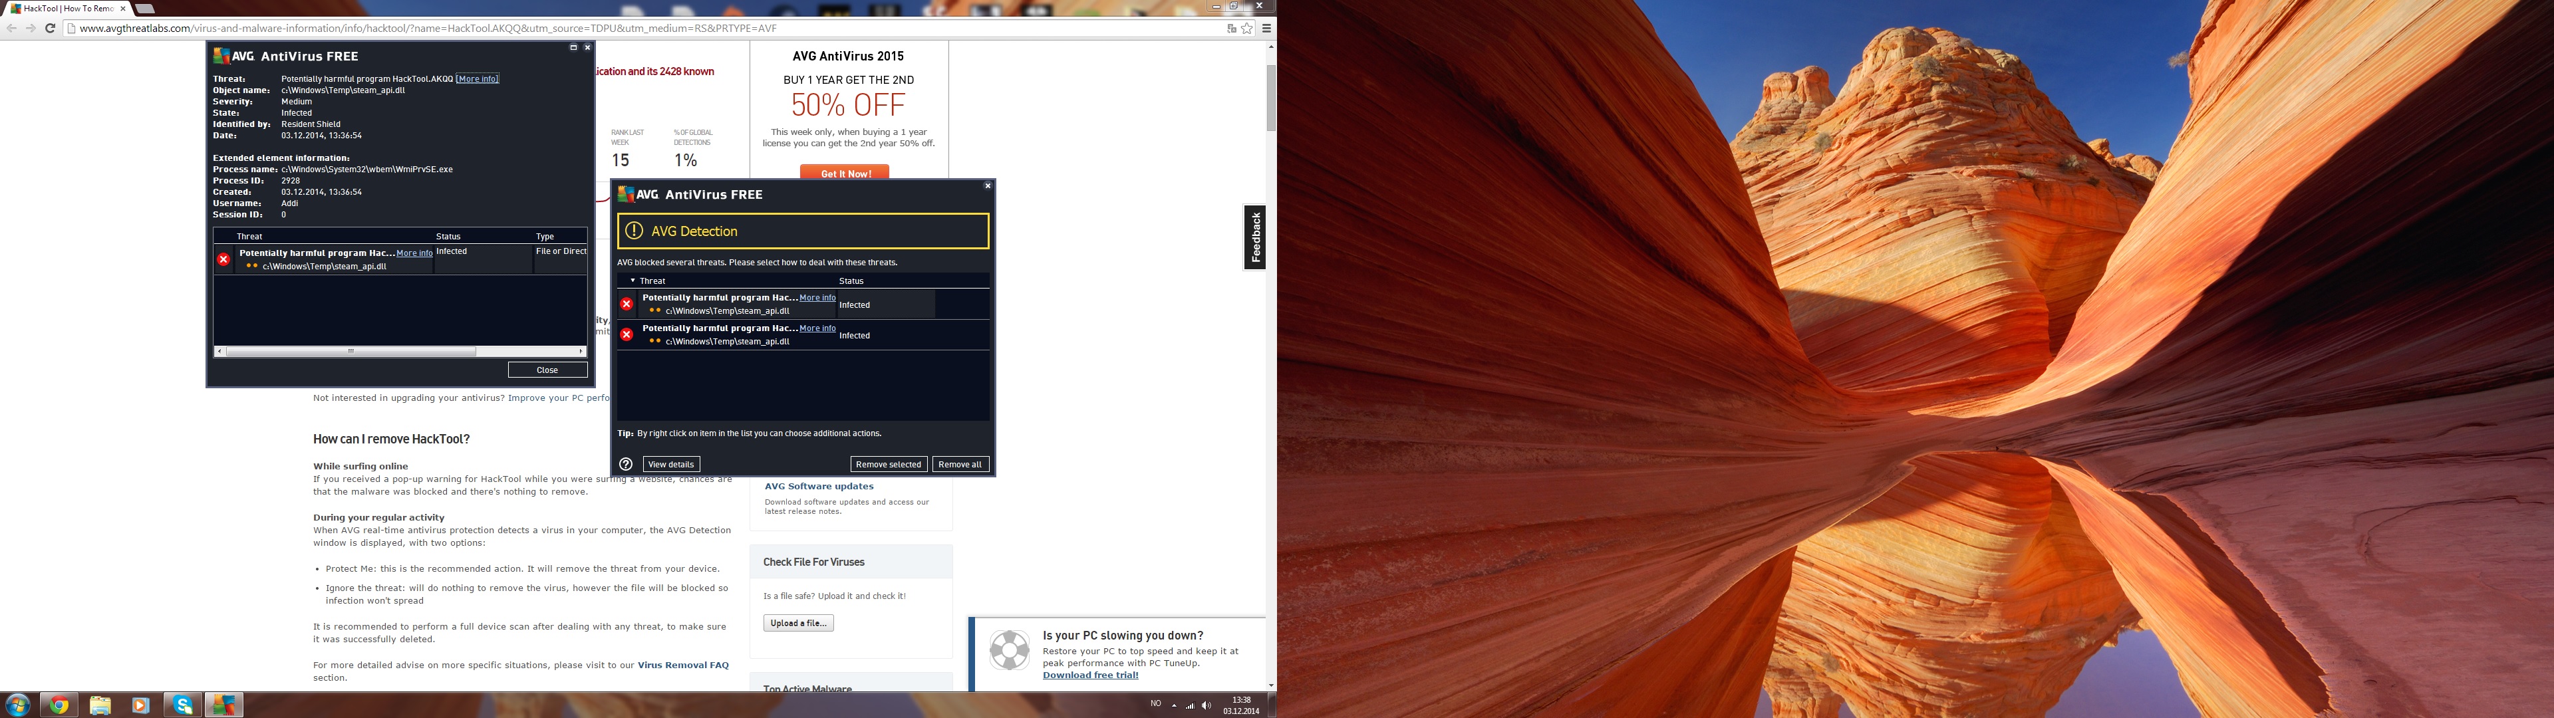Click the yellow warning icon beside AVG Detection
Screen dimensions: 2554x718
tap(635, 231)
